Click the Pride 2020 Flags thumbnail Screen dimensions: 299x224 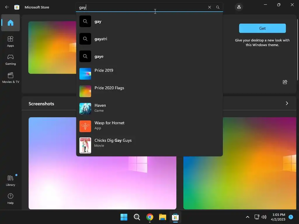click(85, 91)
